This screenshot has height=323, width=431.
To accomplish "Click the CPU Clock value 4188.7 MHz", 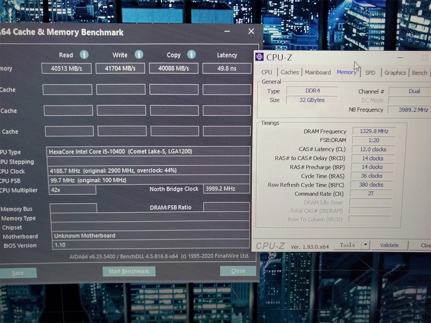I will (149, 170).
